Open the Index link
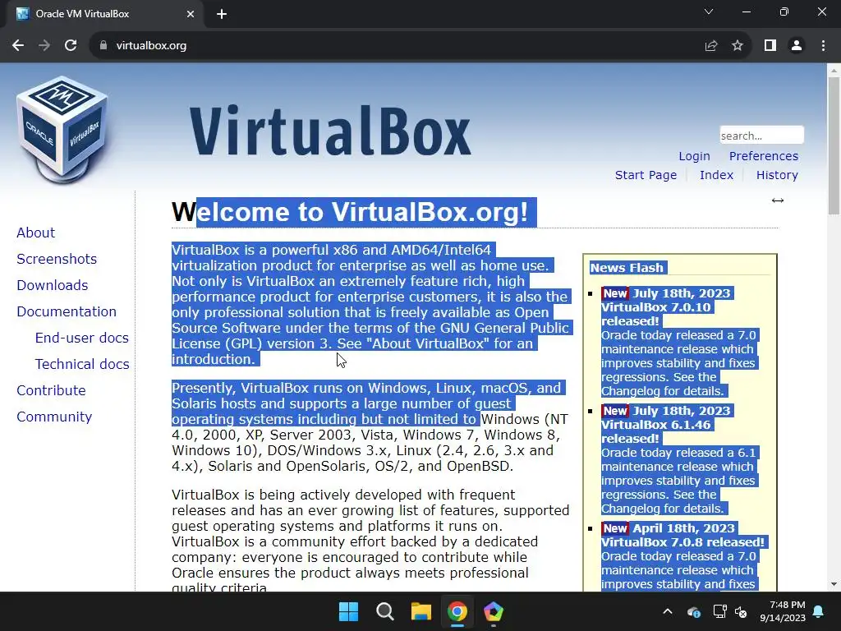The width and height of the screenshot is (841, 631). (x=716, y=175)
